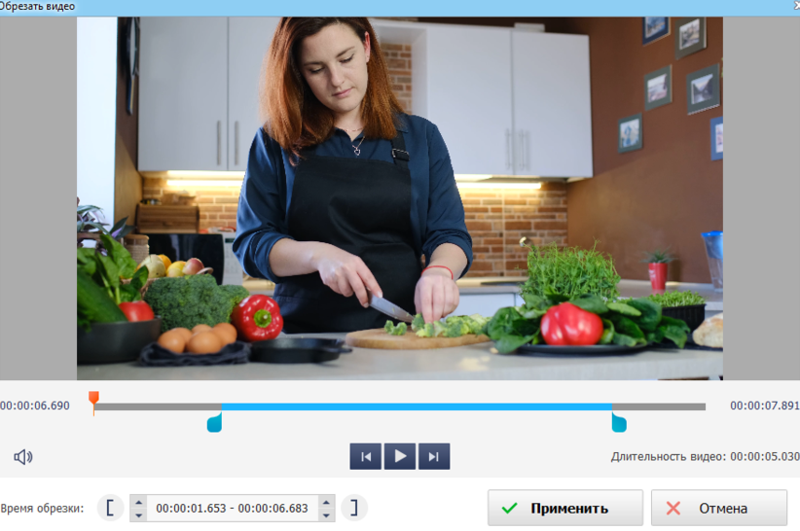Decrease trim end time with down arrow
The image size is (800, 531).
326,513
